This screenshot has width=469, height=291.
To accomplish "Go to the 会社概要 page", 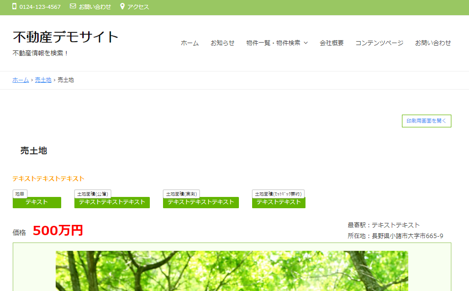I will [331, 43].
